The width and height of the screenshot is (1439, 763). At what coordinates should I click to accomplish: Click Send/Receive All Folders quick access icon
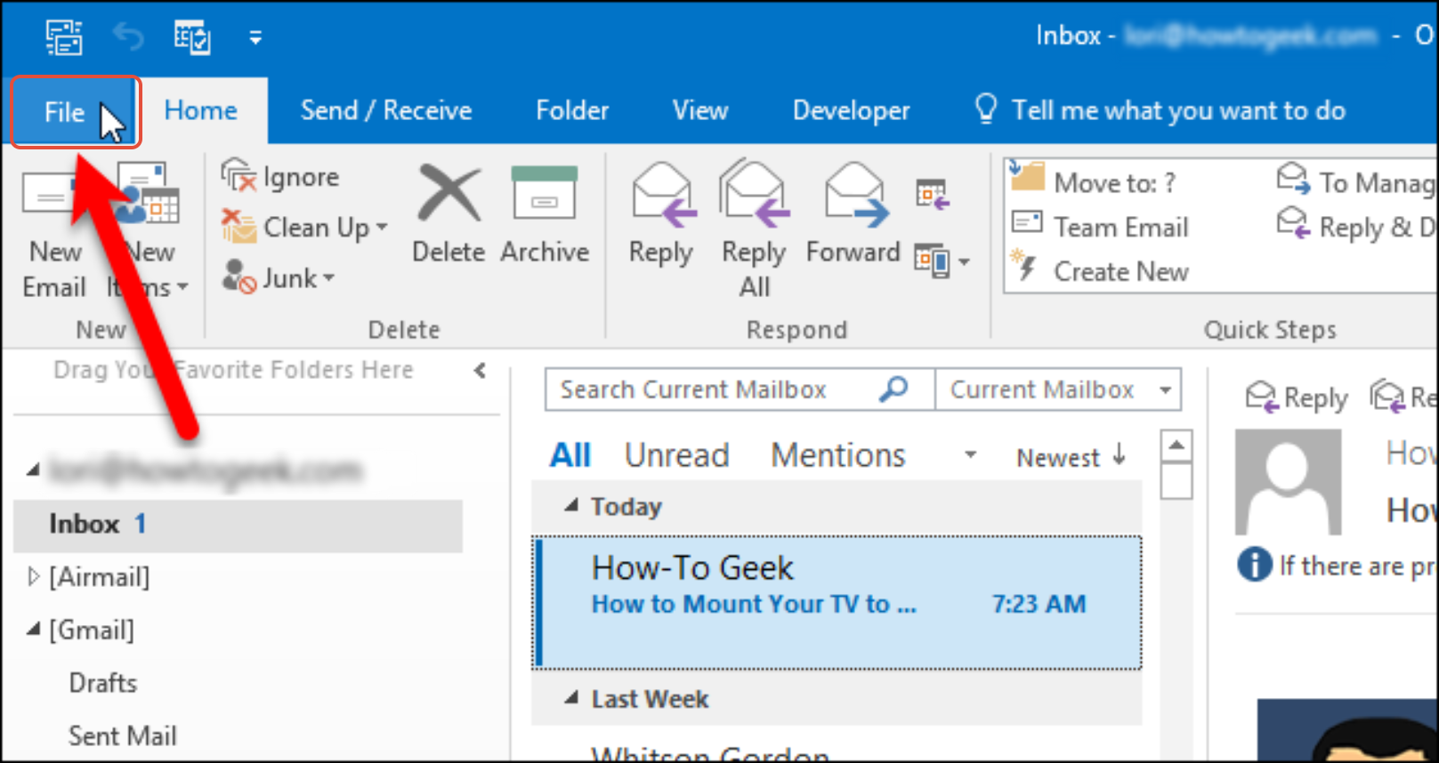pos(64,36)
